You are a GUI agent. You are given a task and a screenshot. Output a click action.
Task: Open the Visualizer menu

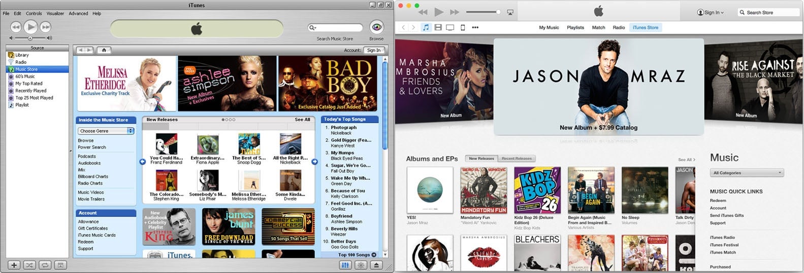pos(55,13)
